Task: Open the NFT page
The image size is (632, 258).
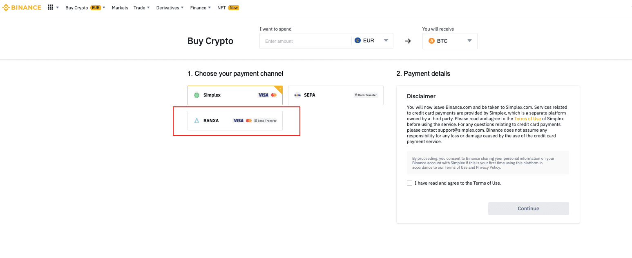Action: (221, 8)
